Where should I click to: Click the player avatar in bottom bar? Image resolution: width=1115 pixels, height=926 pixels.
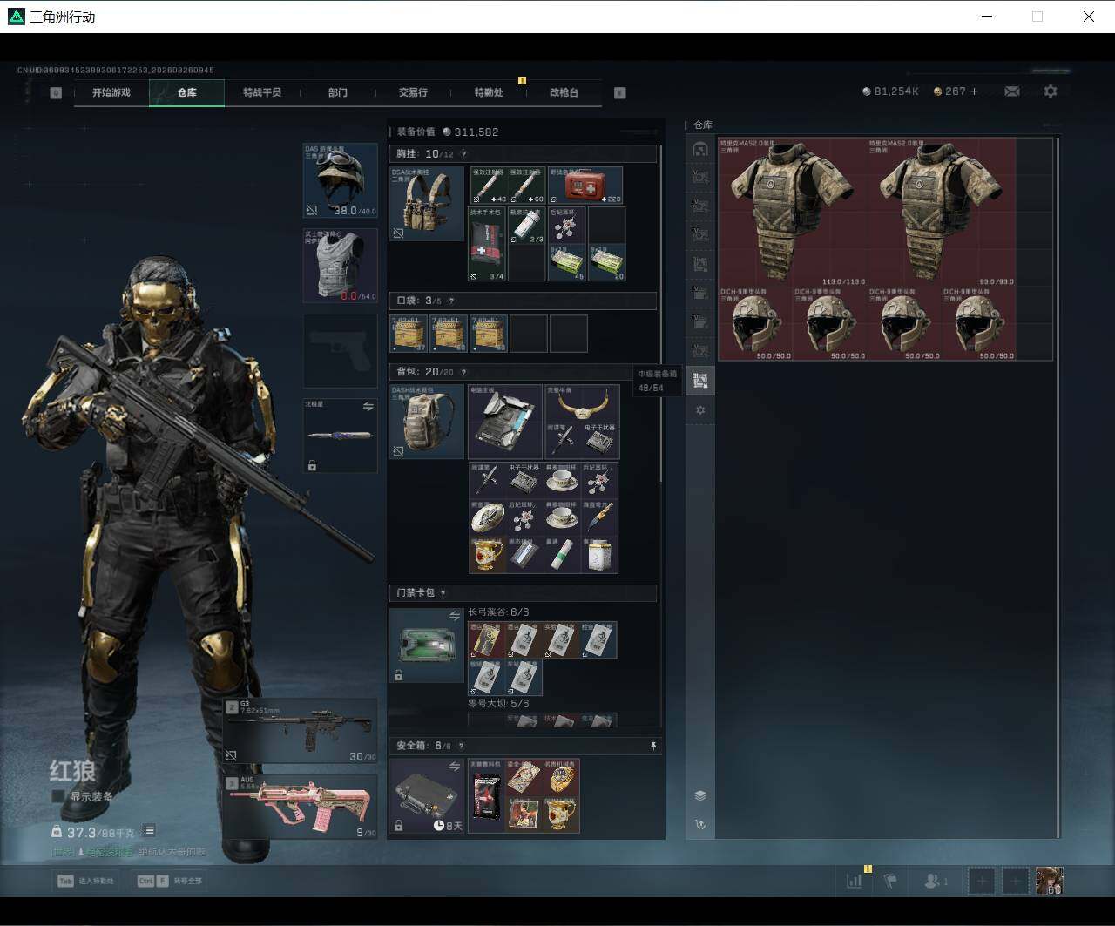1049,881
